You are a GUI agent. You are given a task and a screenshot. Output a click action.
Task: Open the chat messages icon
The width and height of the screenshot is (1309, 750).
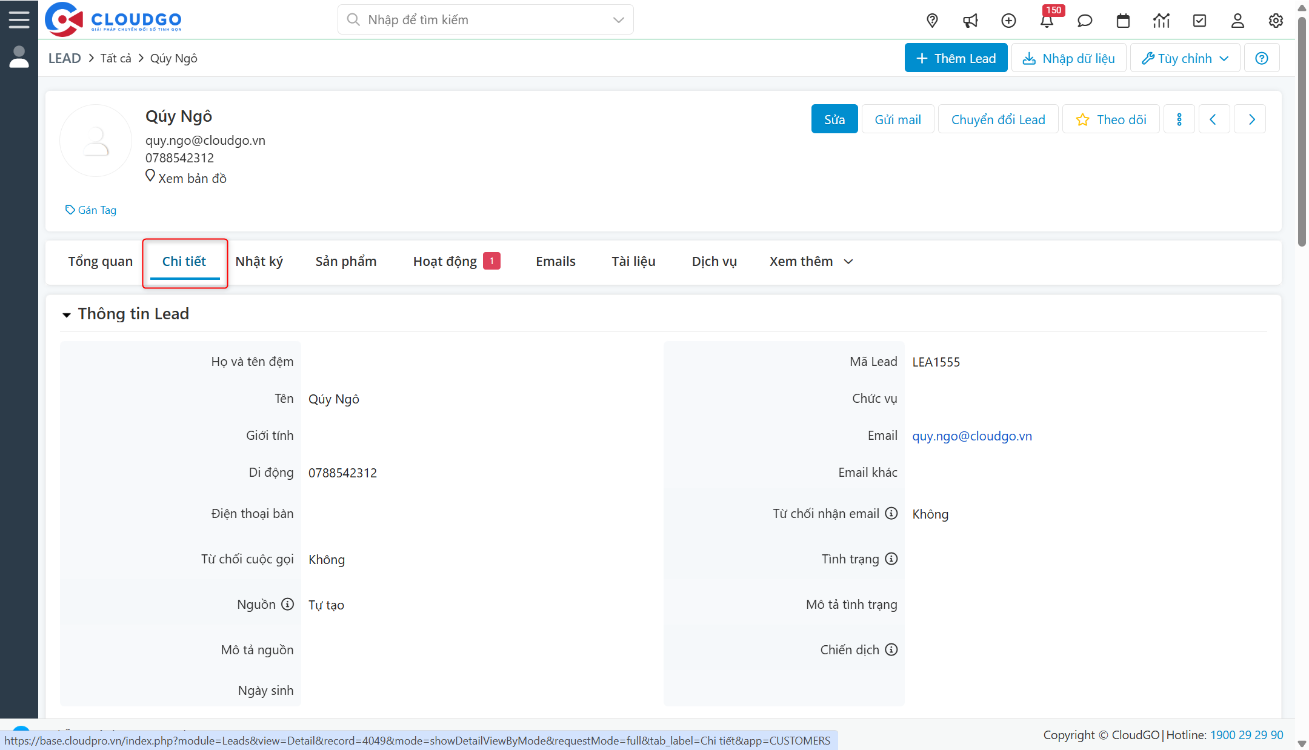[1085, 20]
